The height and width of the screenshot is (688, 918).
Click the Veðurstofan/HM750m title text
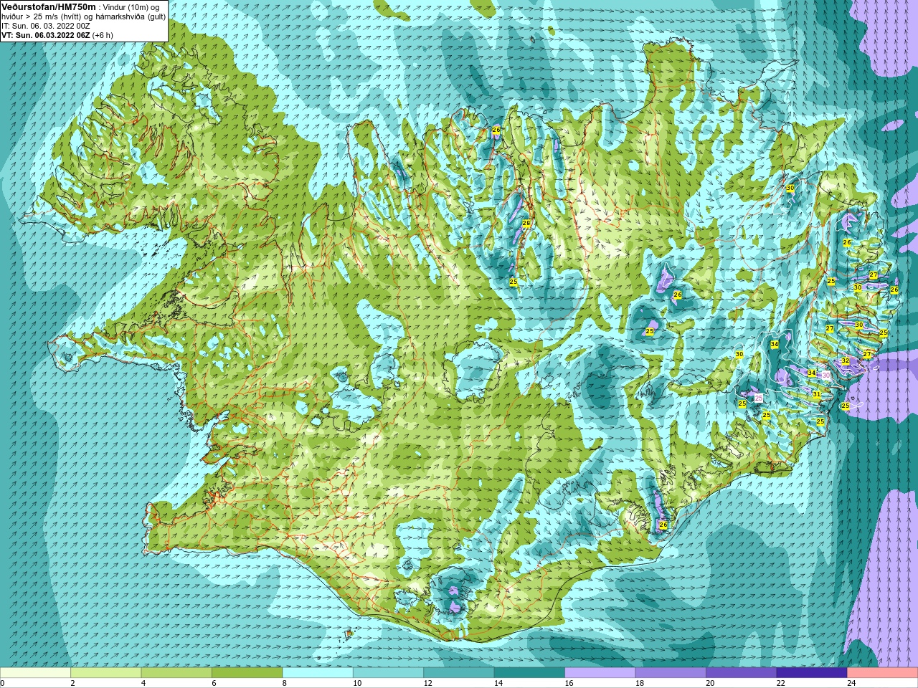(x=49, y=6)
